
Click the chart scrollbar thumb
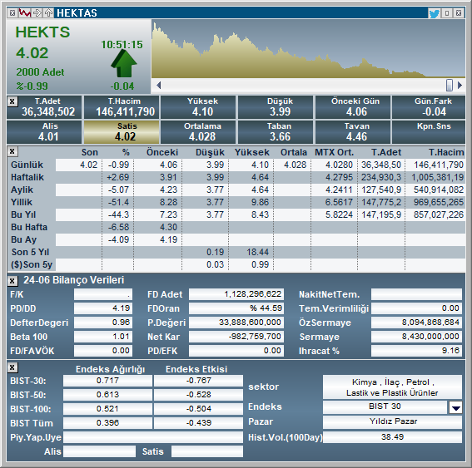[x=450, y=86]
